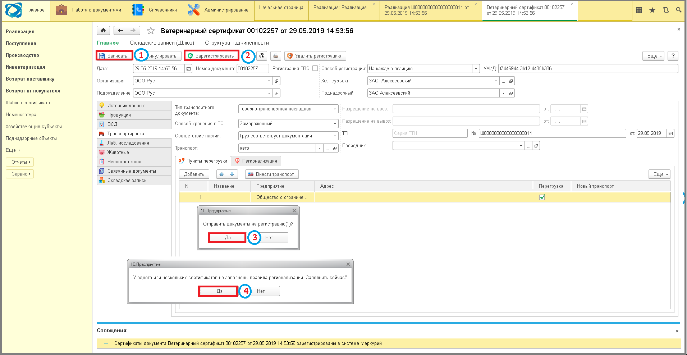Click the Удалить регистрацию button
Image resolution: width=687 pixels, height=355 pixels.
tap(315, 56)
